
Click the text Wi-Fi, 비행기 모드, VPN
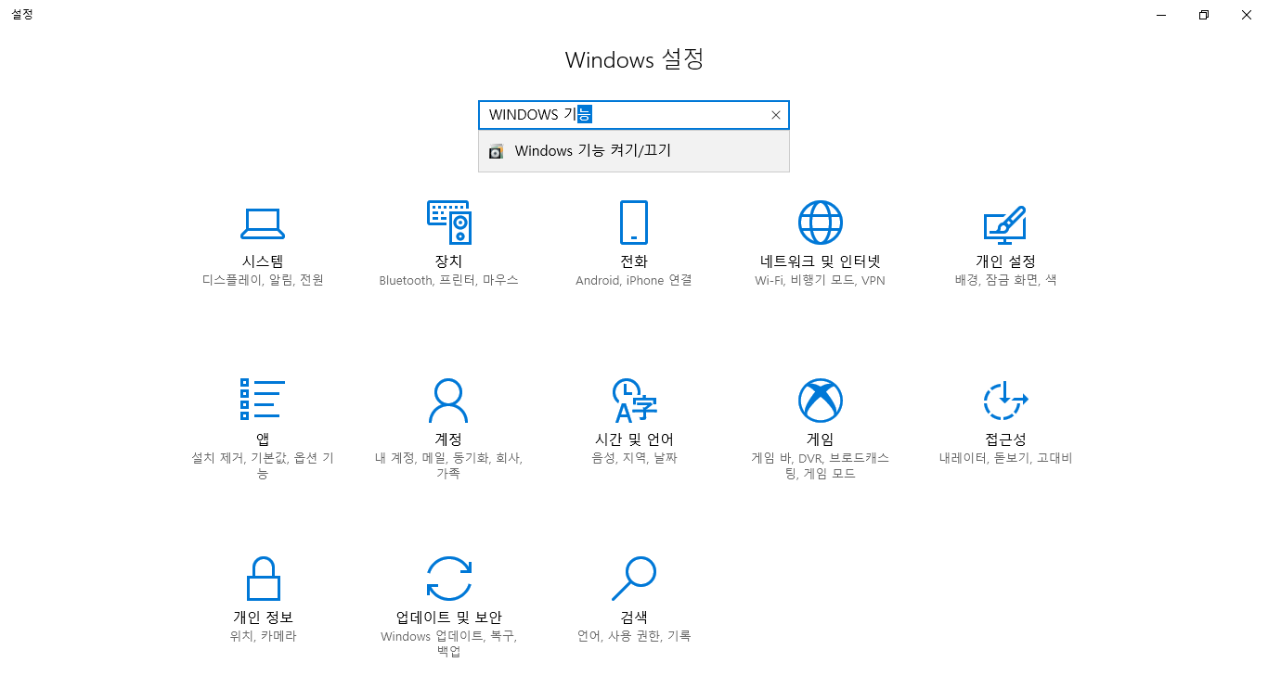point(820,280)
